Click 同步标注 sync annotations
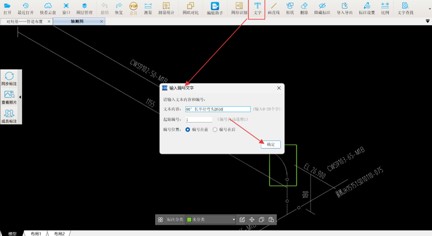 9,78
